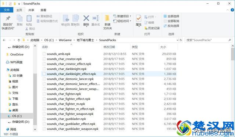
Task: Refresh the current folder
Action: pyautogui.click(x=181, y=40)
